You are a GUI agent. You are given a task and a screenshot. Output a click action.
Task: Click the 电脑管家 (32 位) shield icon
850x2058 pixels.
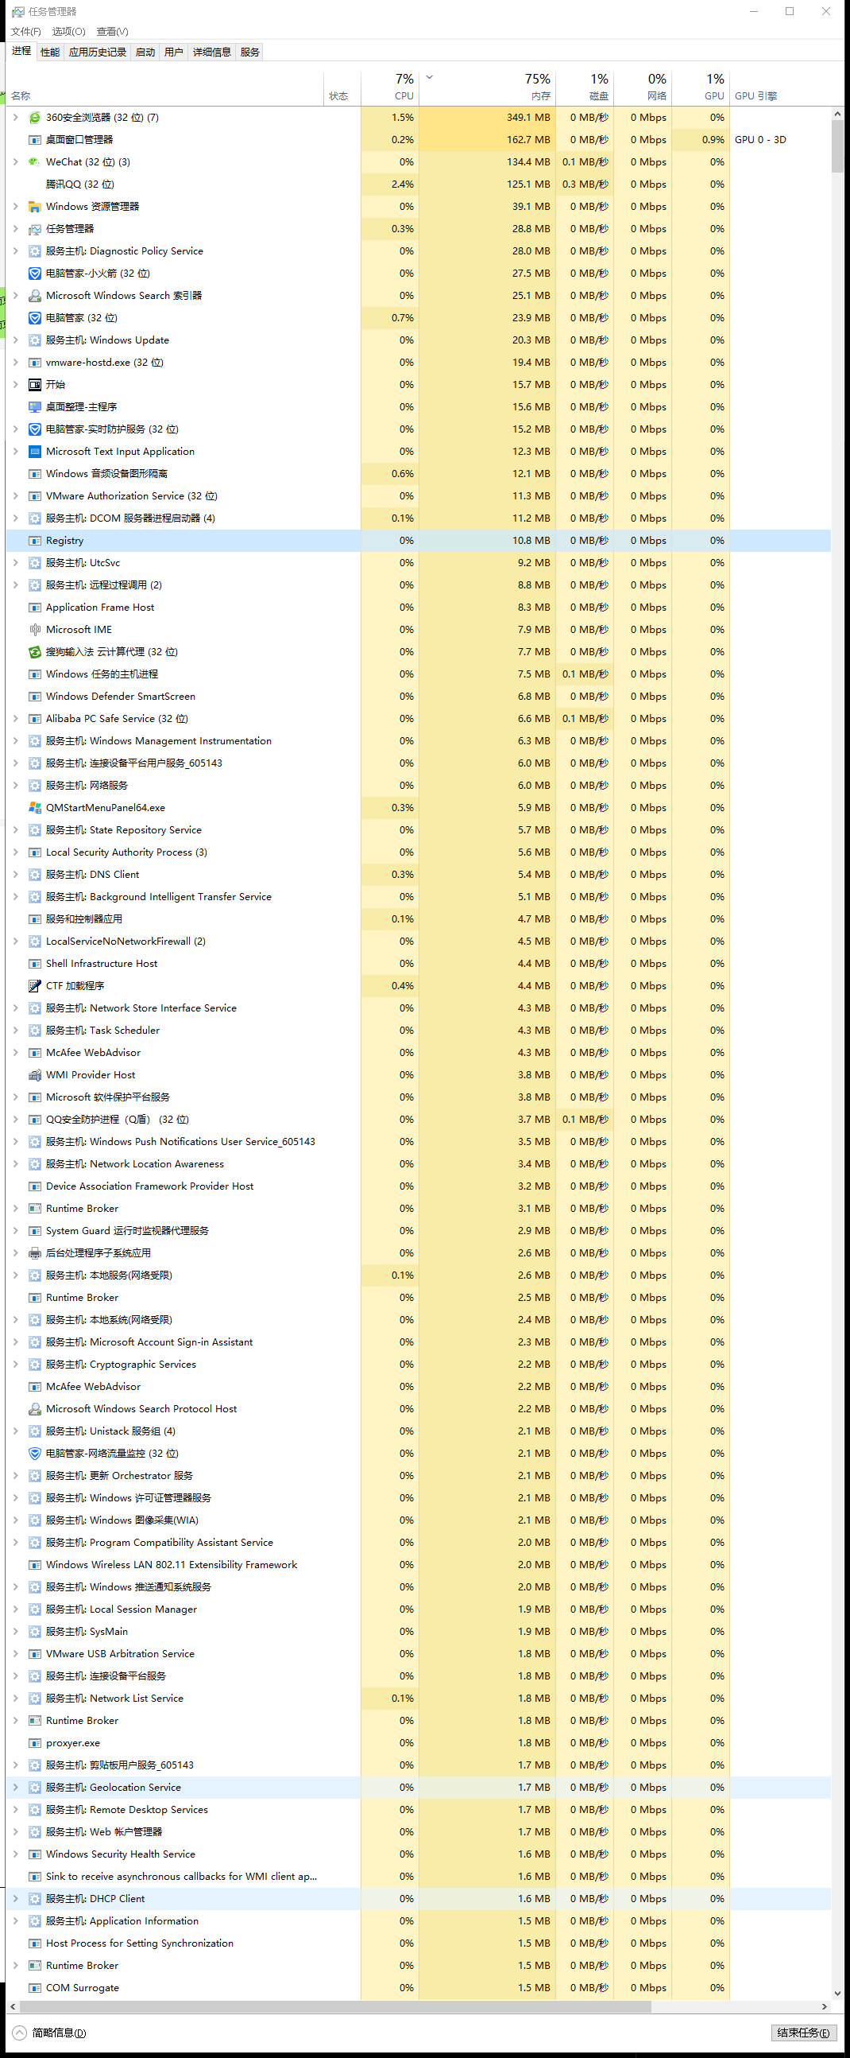coord(34,318)
